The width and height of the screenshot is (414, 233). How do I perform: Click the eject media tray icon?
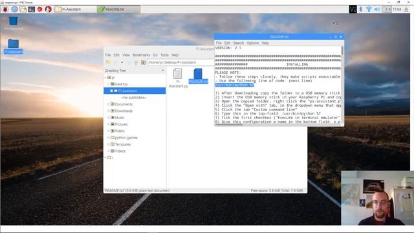(x=406, y=9)
